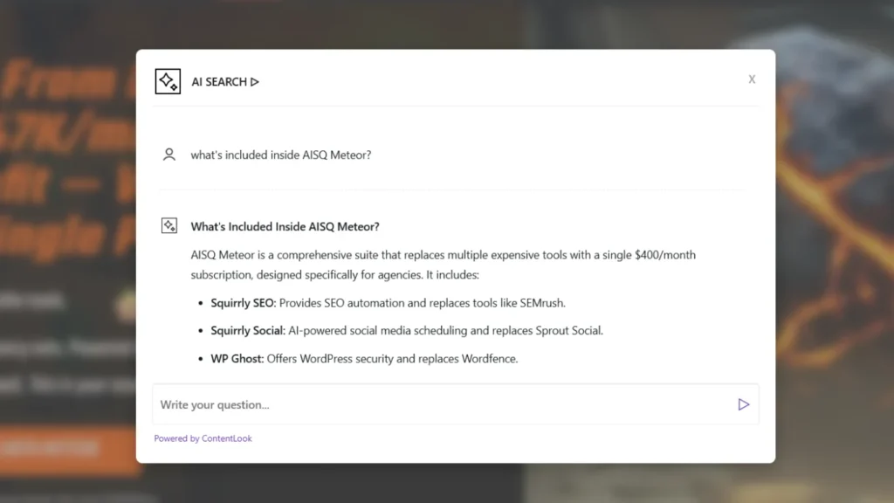
Task: Click the user question about AISQ Meteor
Action: pos(281,155)
